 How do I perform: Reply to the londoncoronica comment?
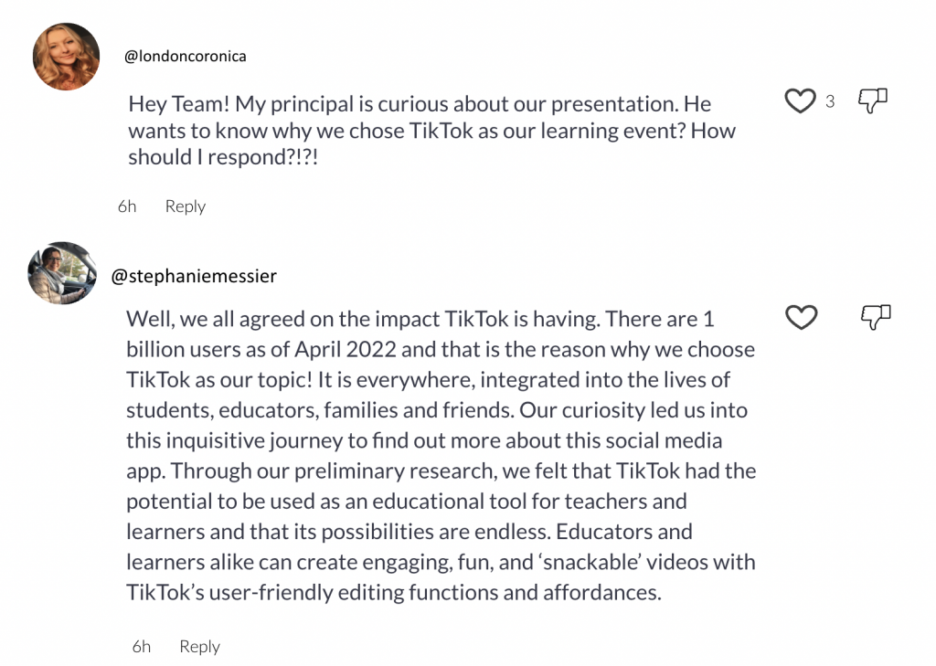tap(185, 206)
